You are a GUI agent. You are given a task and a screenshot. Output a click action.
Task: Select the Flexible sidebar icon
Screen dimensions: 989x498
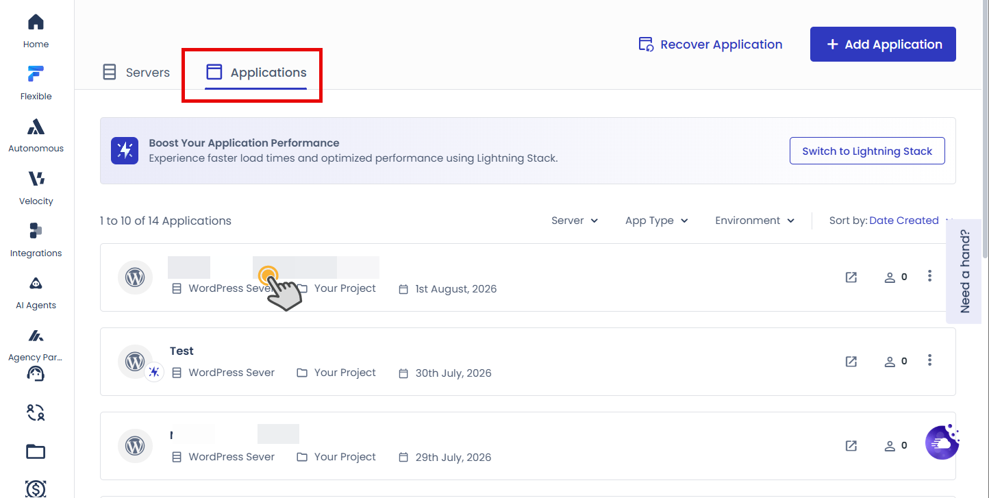(36, 74)
